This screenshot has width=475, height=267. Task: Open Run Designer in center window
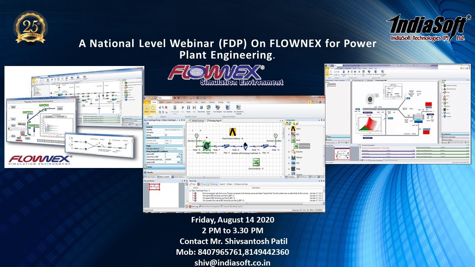point(218,109)
